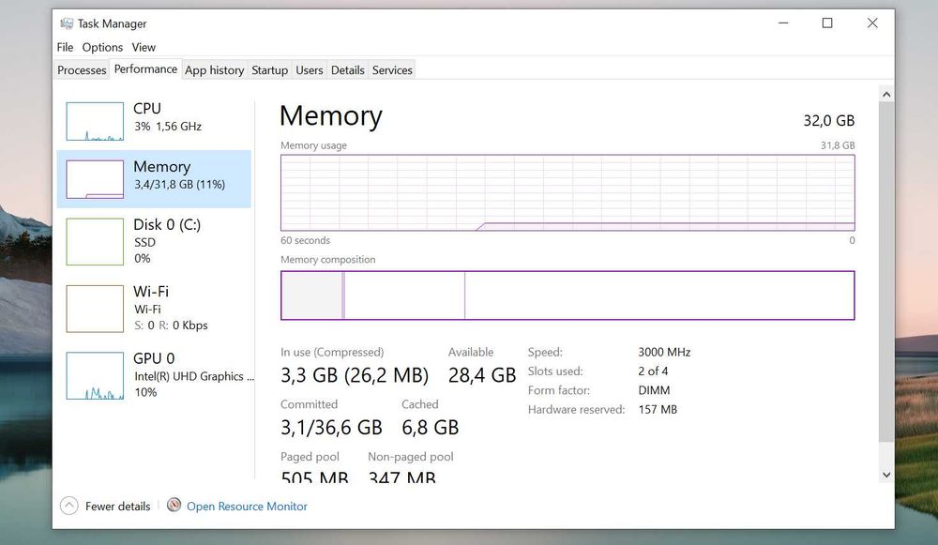Image resolution: width=938 pixels, height=545 pixels.
Task: Collapse view with Fewer details chevron icon
Action: (x=69, y=507)
